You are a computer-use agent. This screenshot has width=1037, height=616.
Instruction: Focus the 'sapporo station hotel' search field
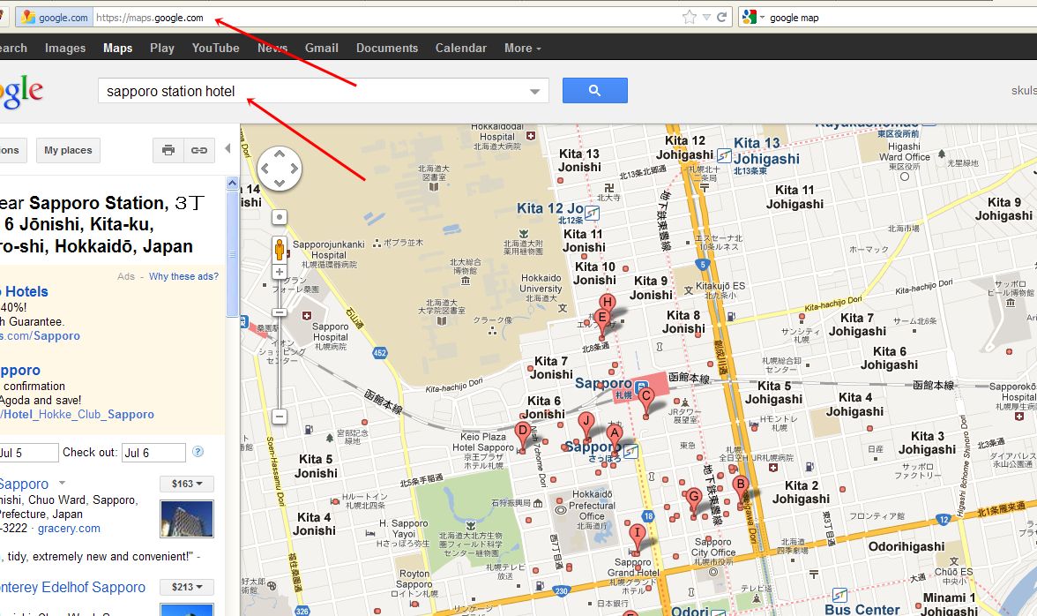[x=323, y=91]
